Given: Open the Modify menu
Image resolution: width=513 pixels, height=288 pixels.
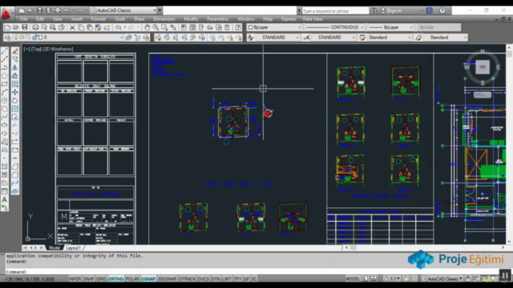Looking at the screenshot, I should coord(191,19).
